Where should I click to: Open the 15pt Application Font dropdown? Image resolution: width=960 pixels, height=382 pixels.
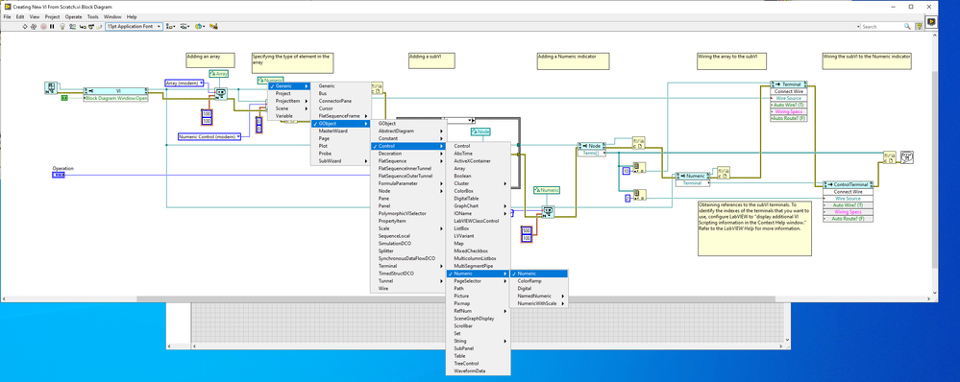click(x=134, y=26)
